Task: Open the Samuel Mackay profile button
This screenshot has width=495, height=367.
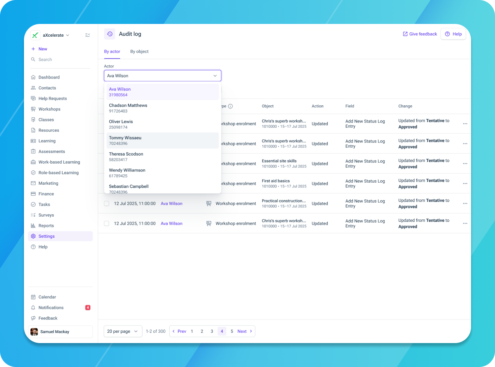Action: [60, 332]
